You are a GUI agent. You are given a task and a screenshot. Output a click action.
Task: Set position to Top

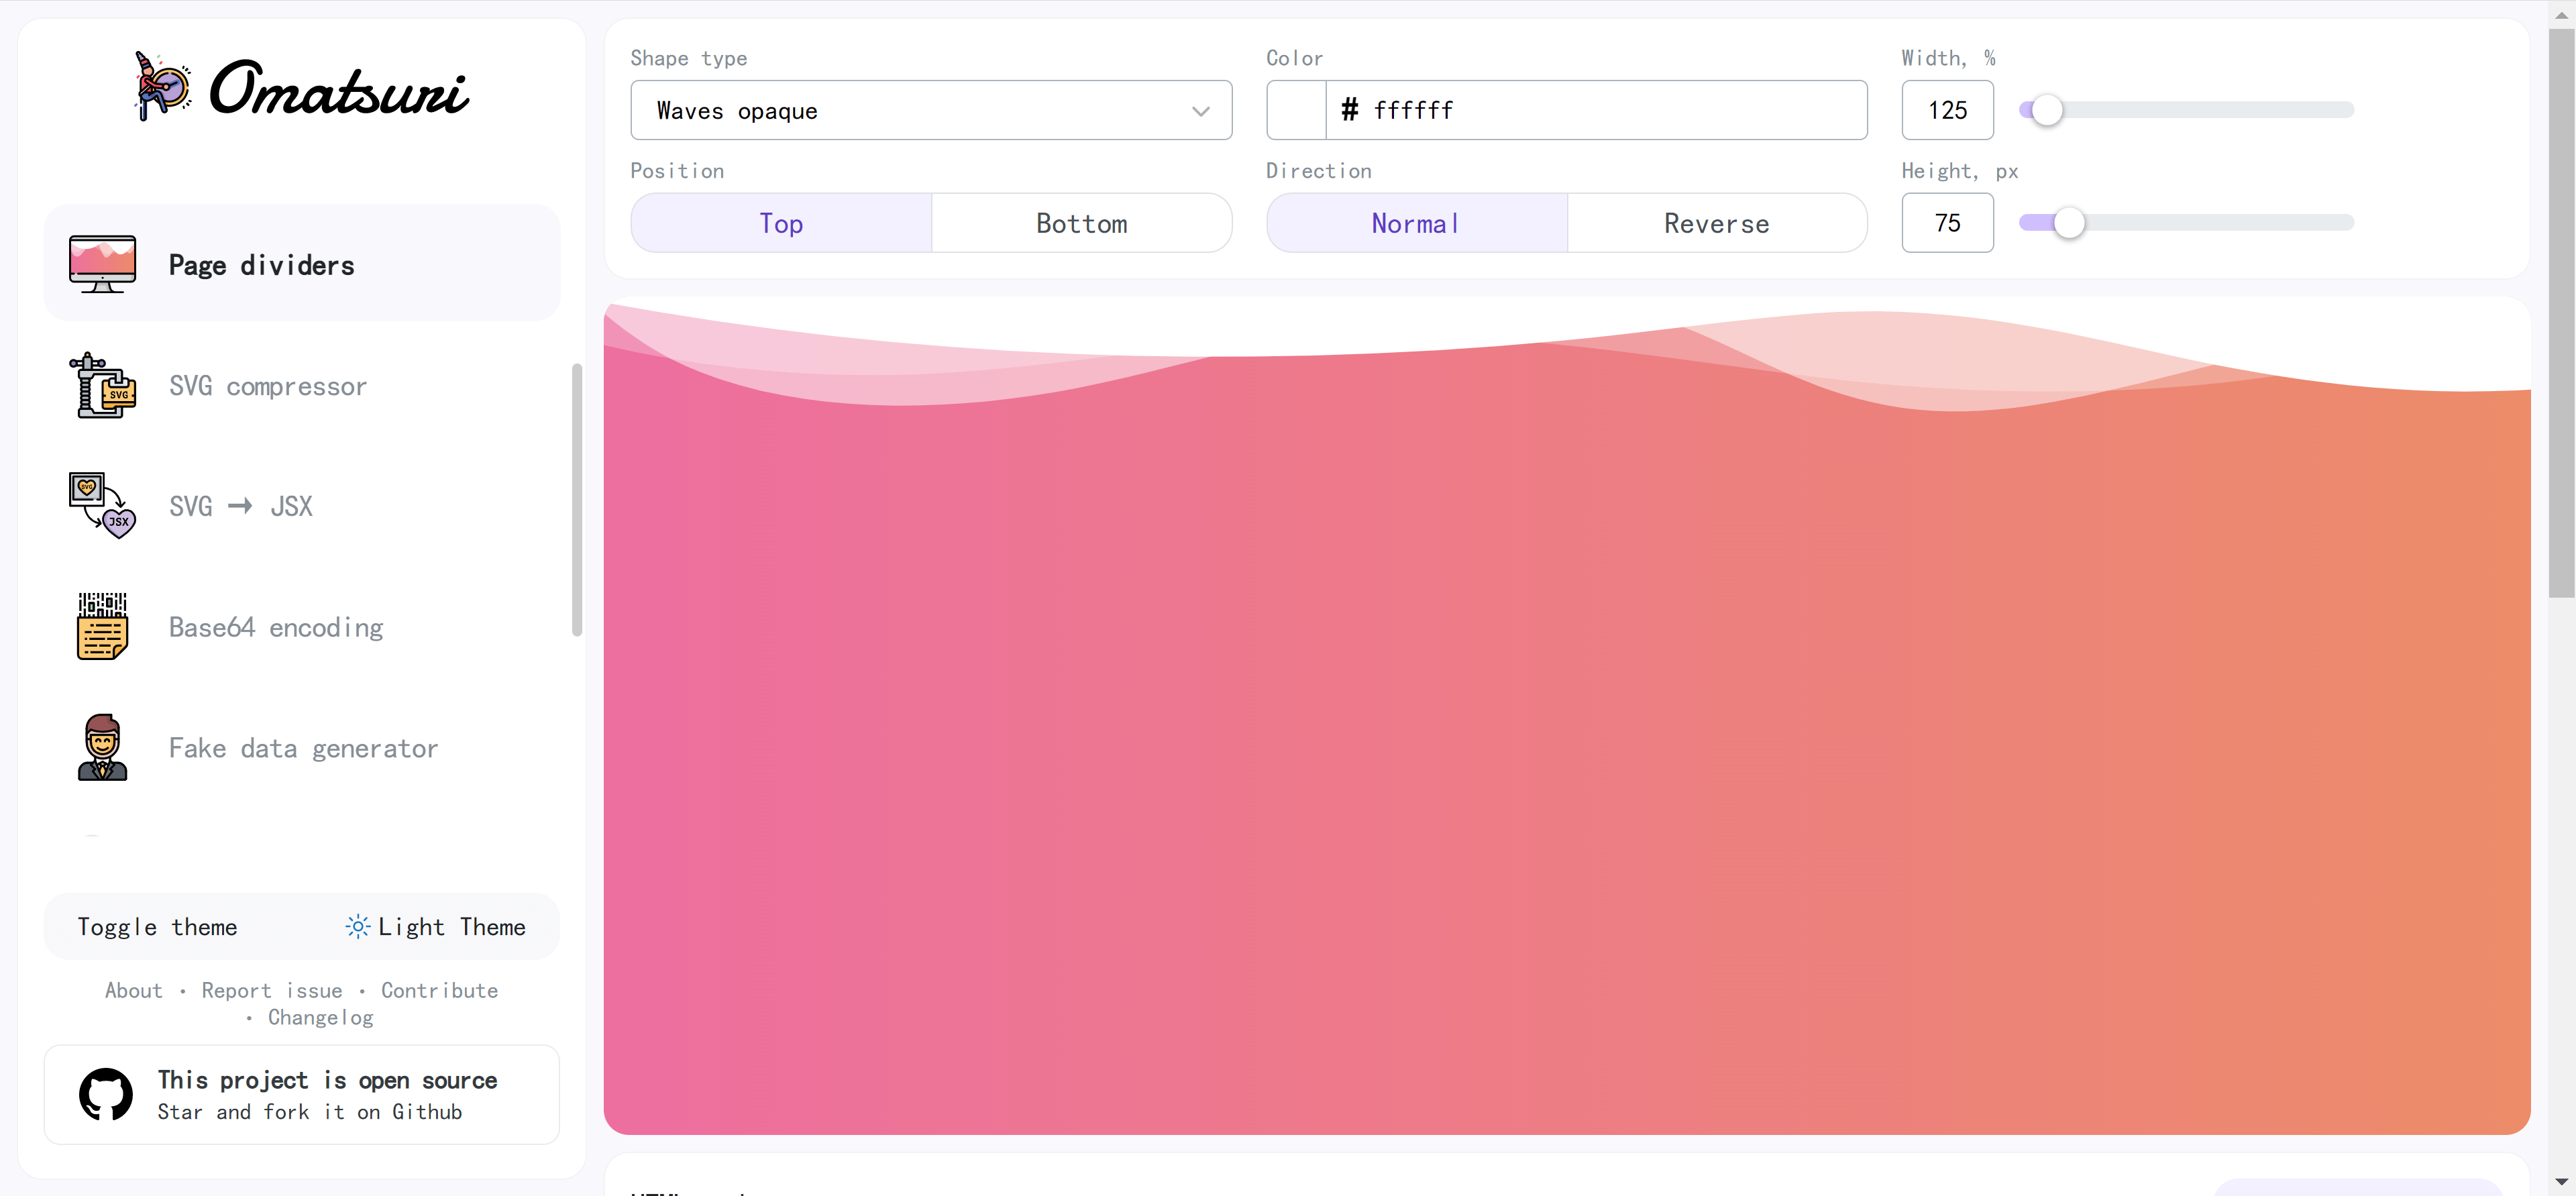(781, 223)
